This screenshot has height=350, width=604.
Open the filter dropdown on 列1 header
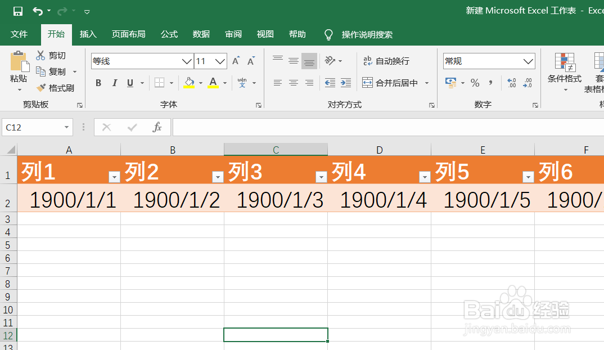point(114,176)
